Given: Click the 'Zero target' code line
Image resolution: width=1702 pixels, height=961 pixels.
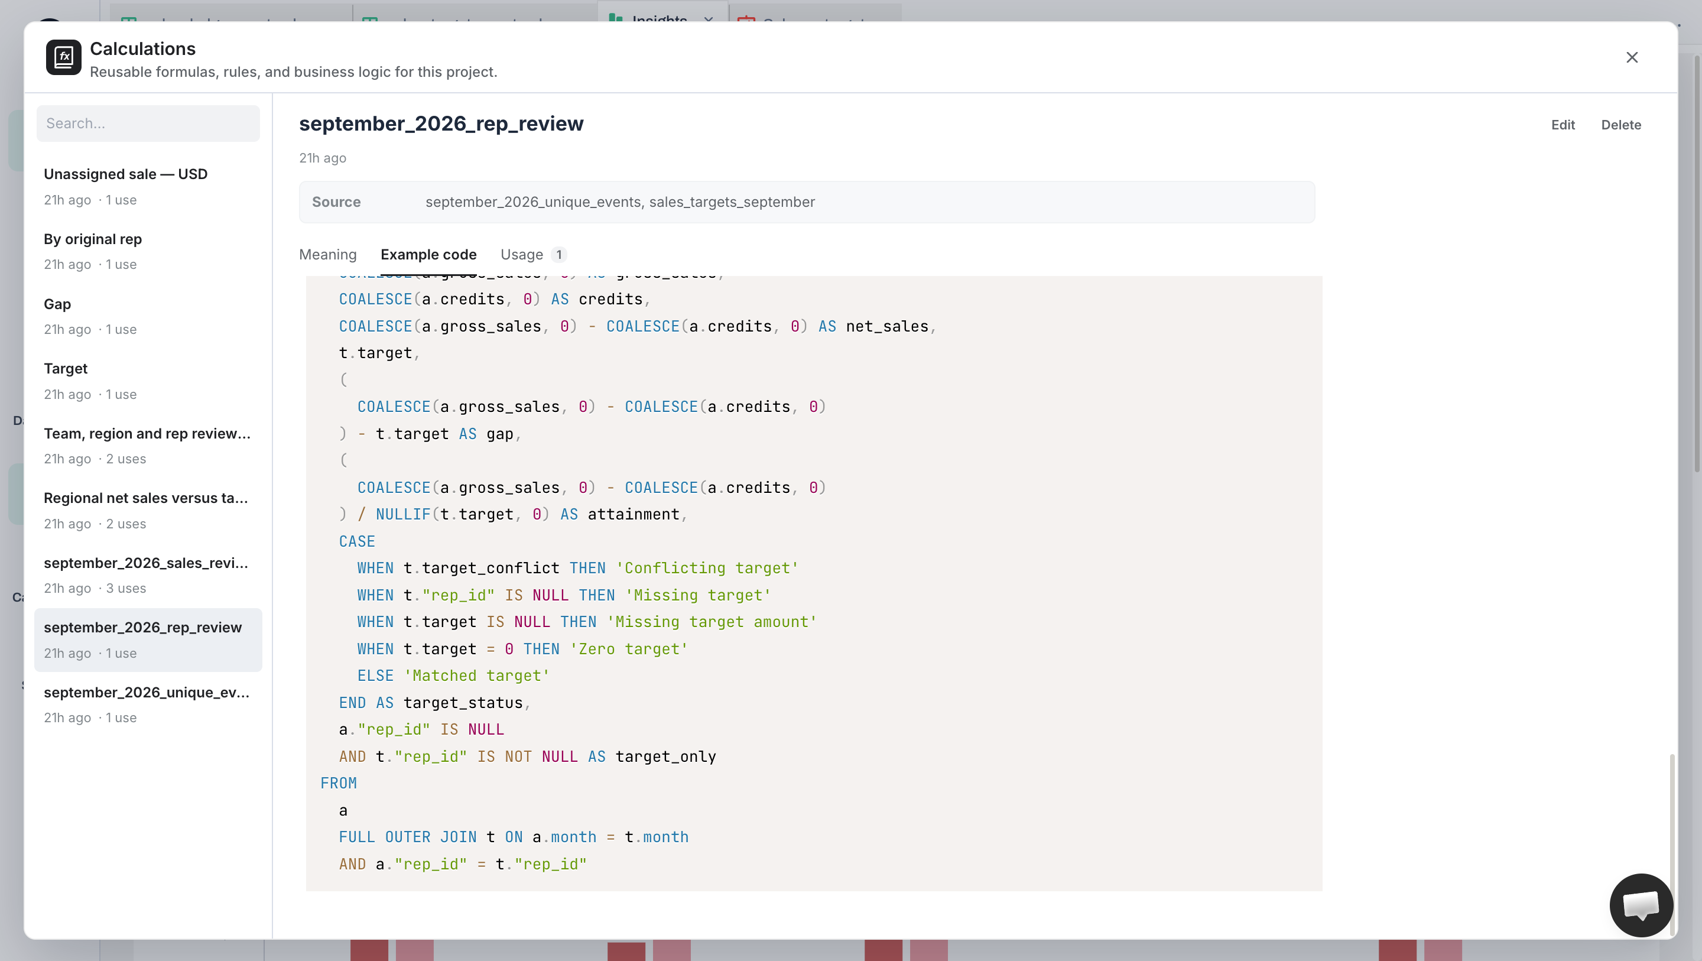Looking at the screenshot, I should click(522, 649).
